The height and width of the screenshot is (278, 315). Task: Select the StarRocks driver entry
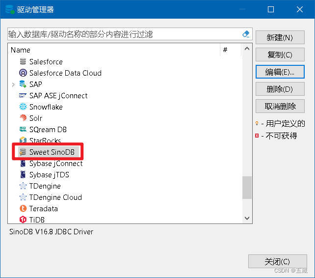point(45,140)
